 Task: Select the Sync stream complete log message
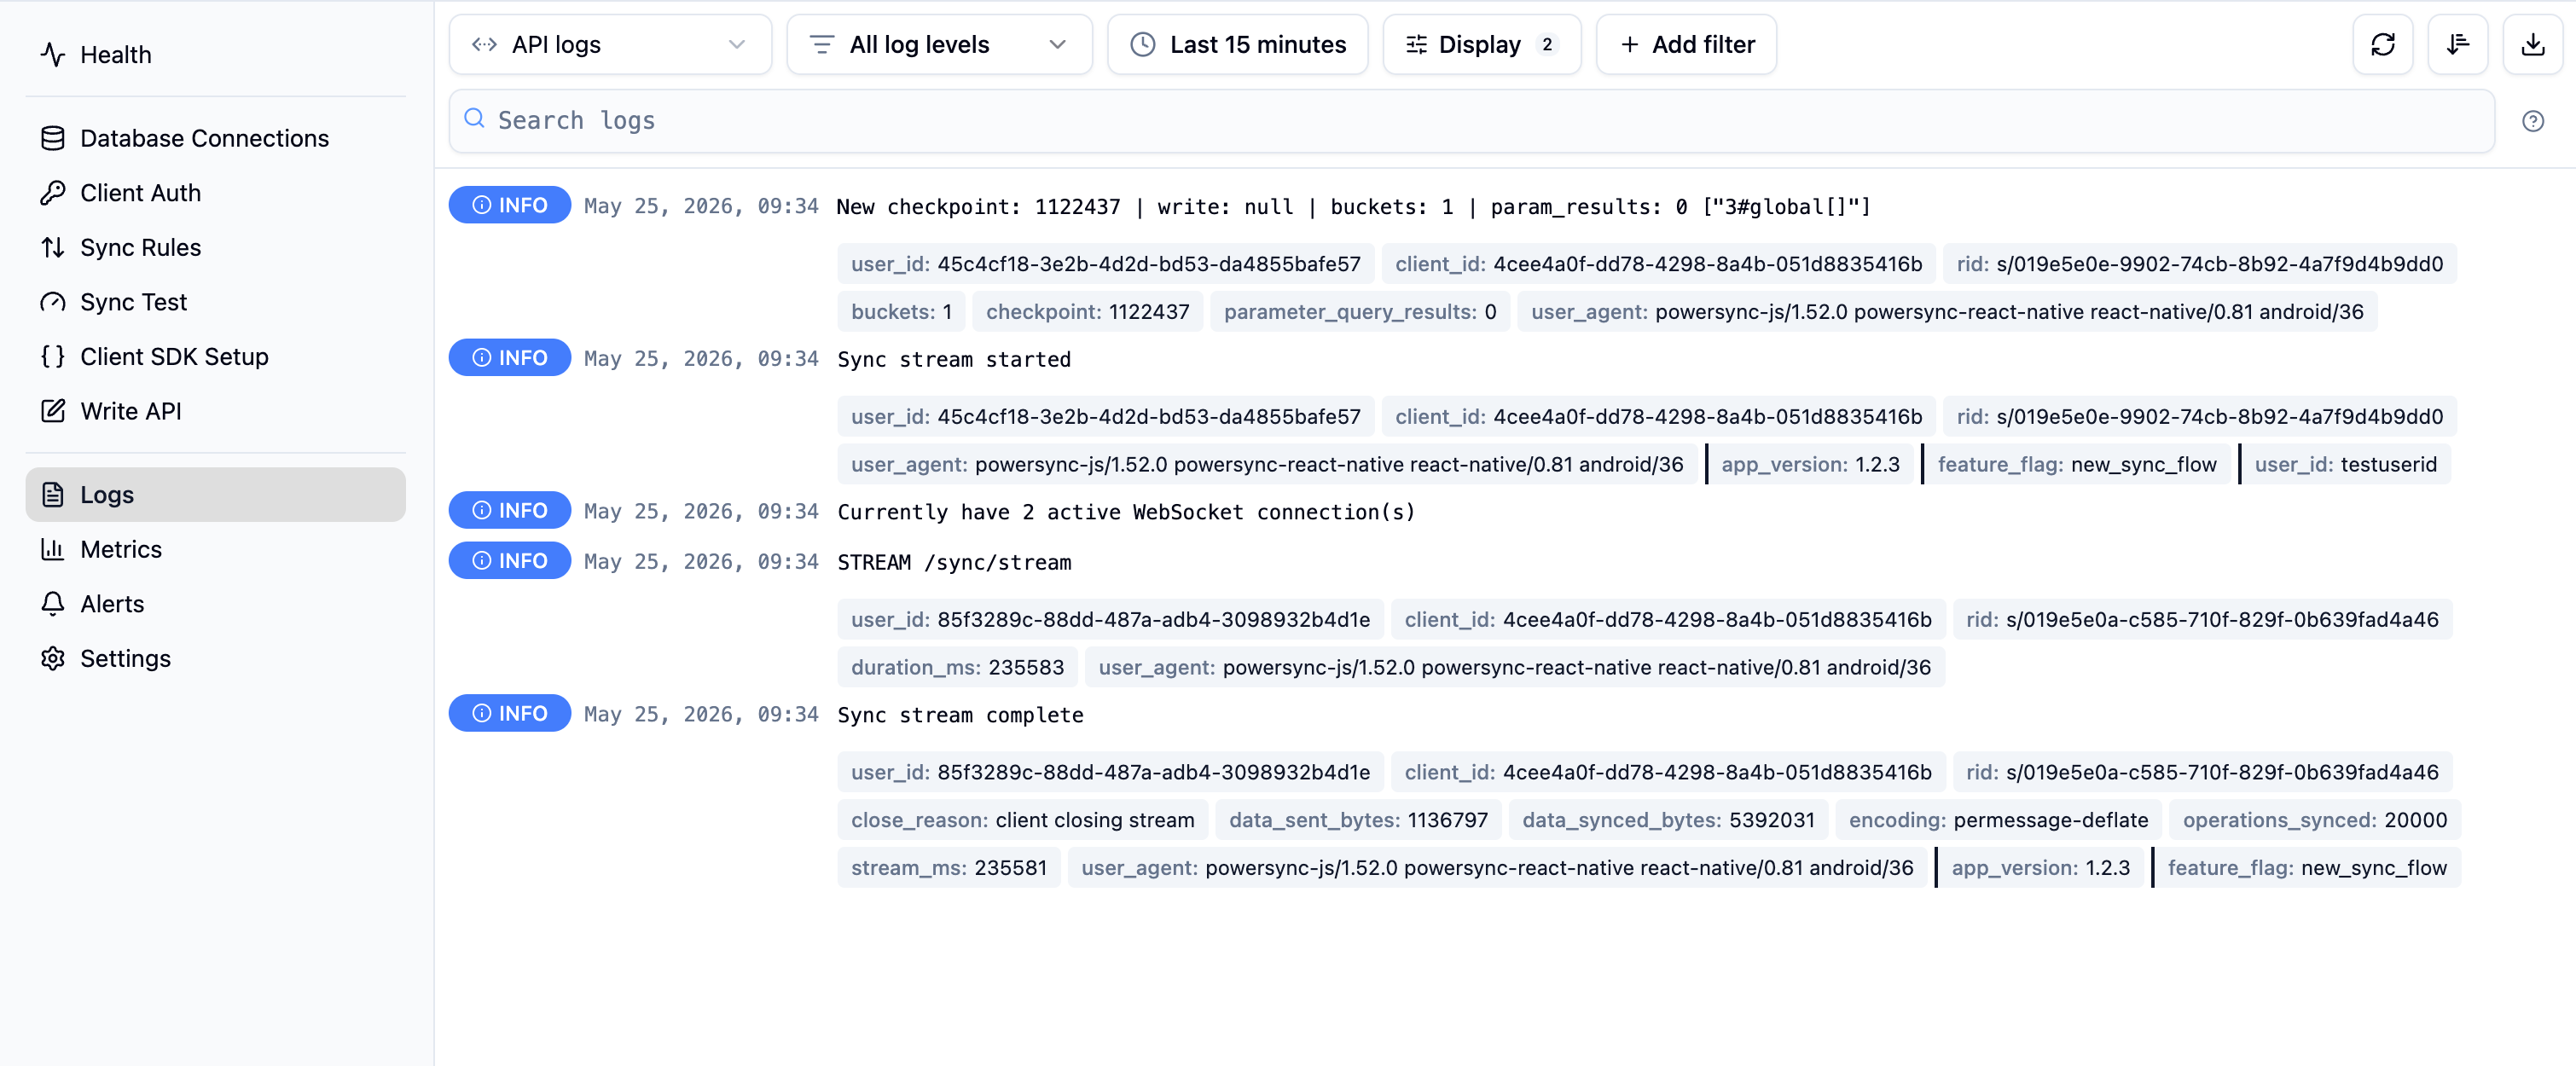click(x=960, y=715)
